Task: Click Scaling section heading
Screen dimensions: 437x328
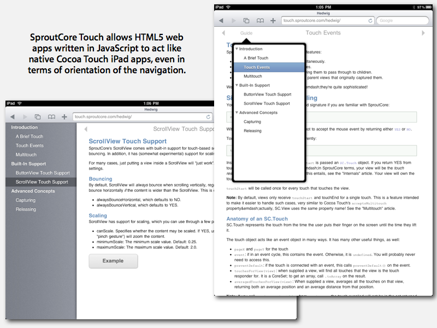Action: tap(98, 215)
